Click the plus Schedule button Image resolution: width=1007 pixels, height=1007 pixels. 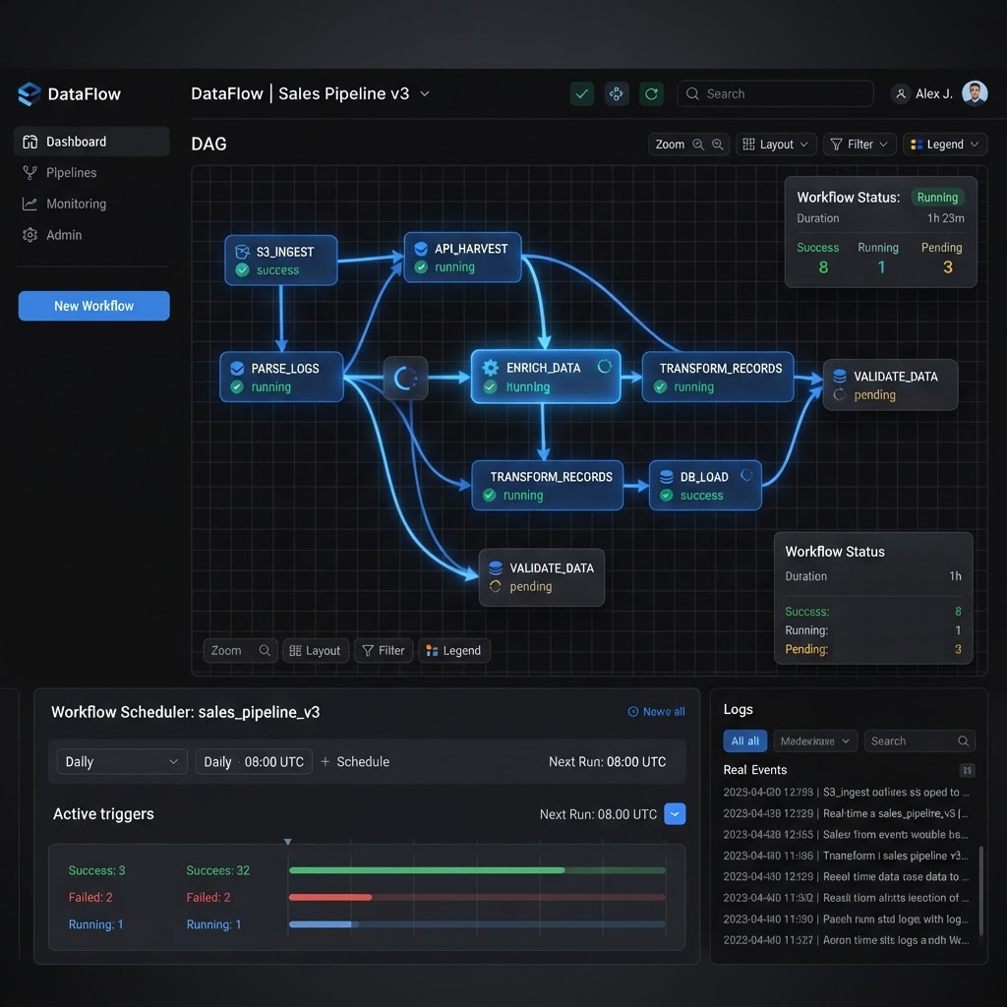354,762
